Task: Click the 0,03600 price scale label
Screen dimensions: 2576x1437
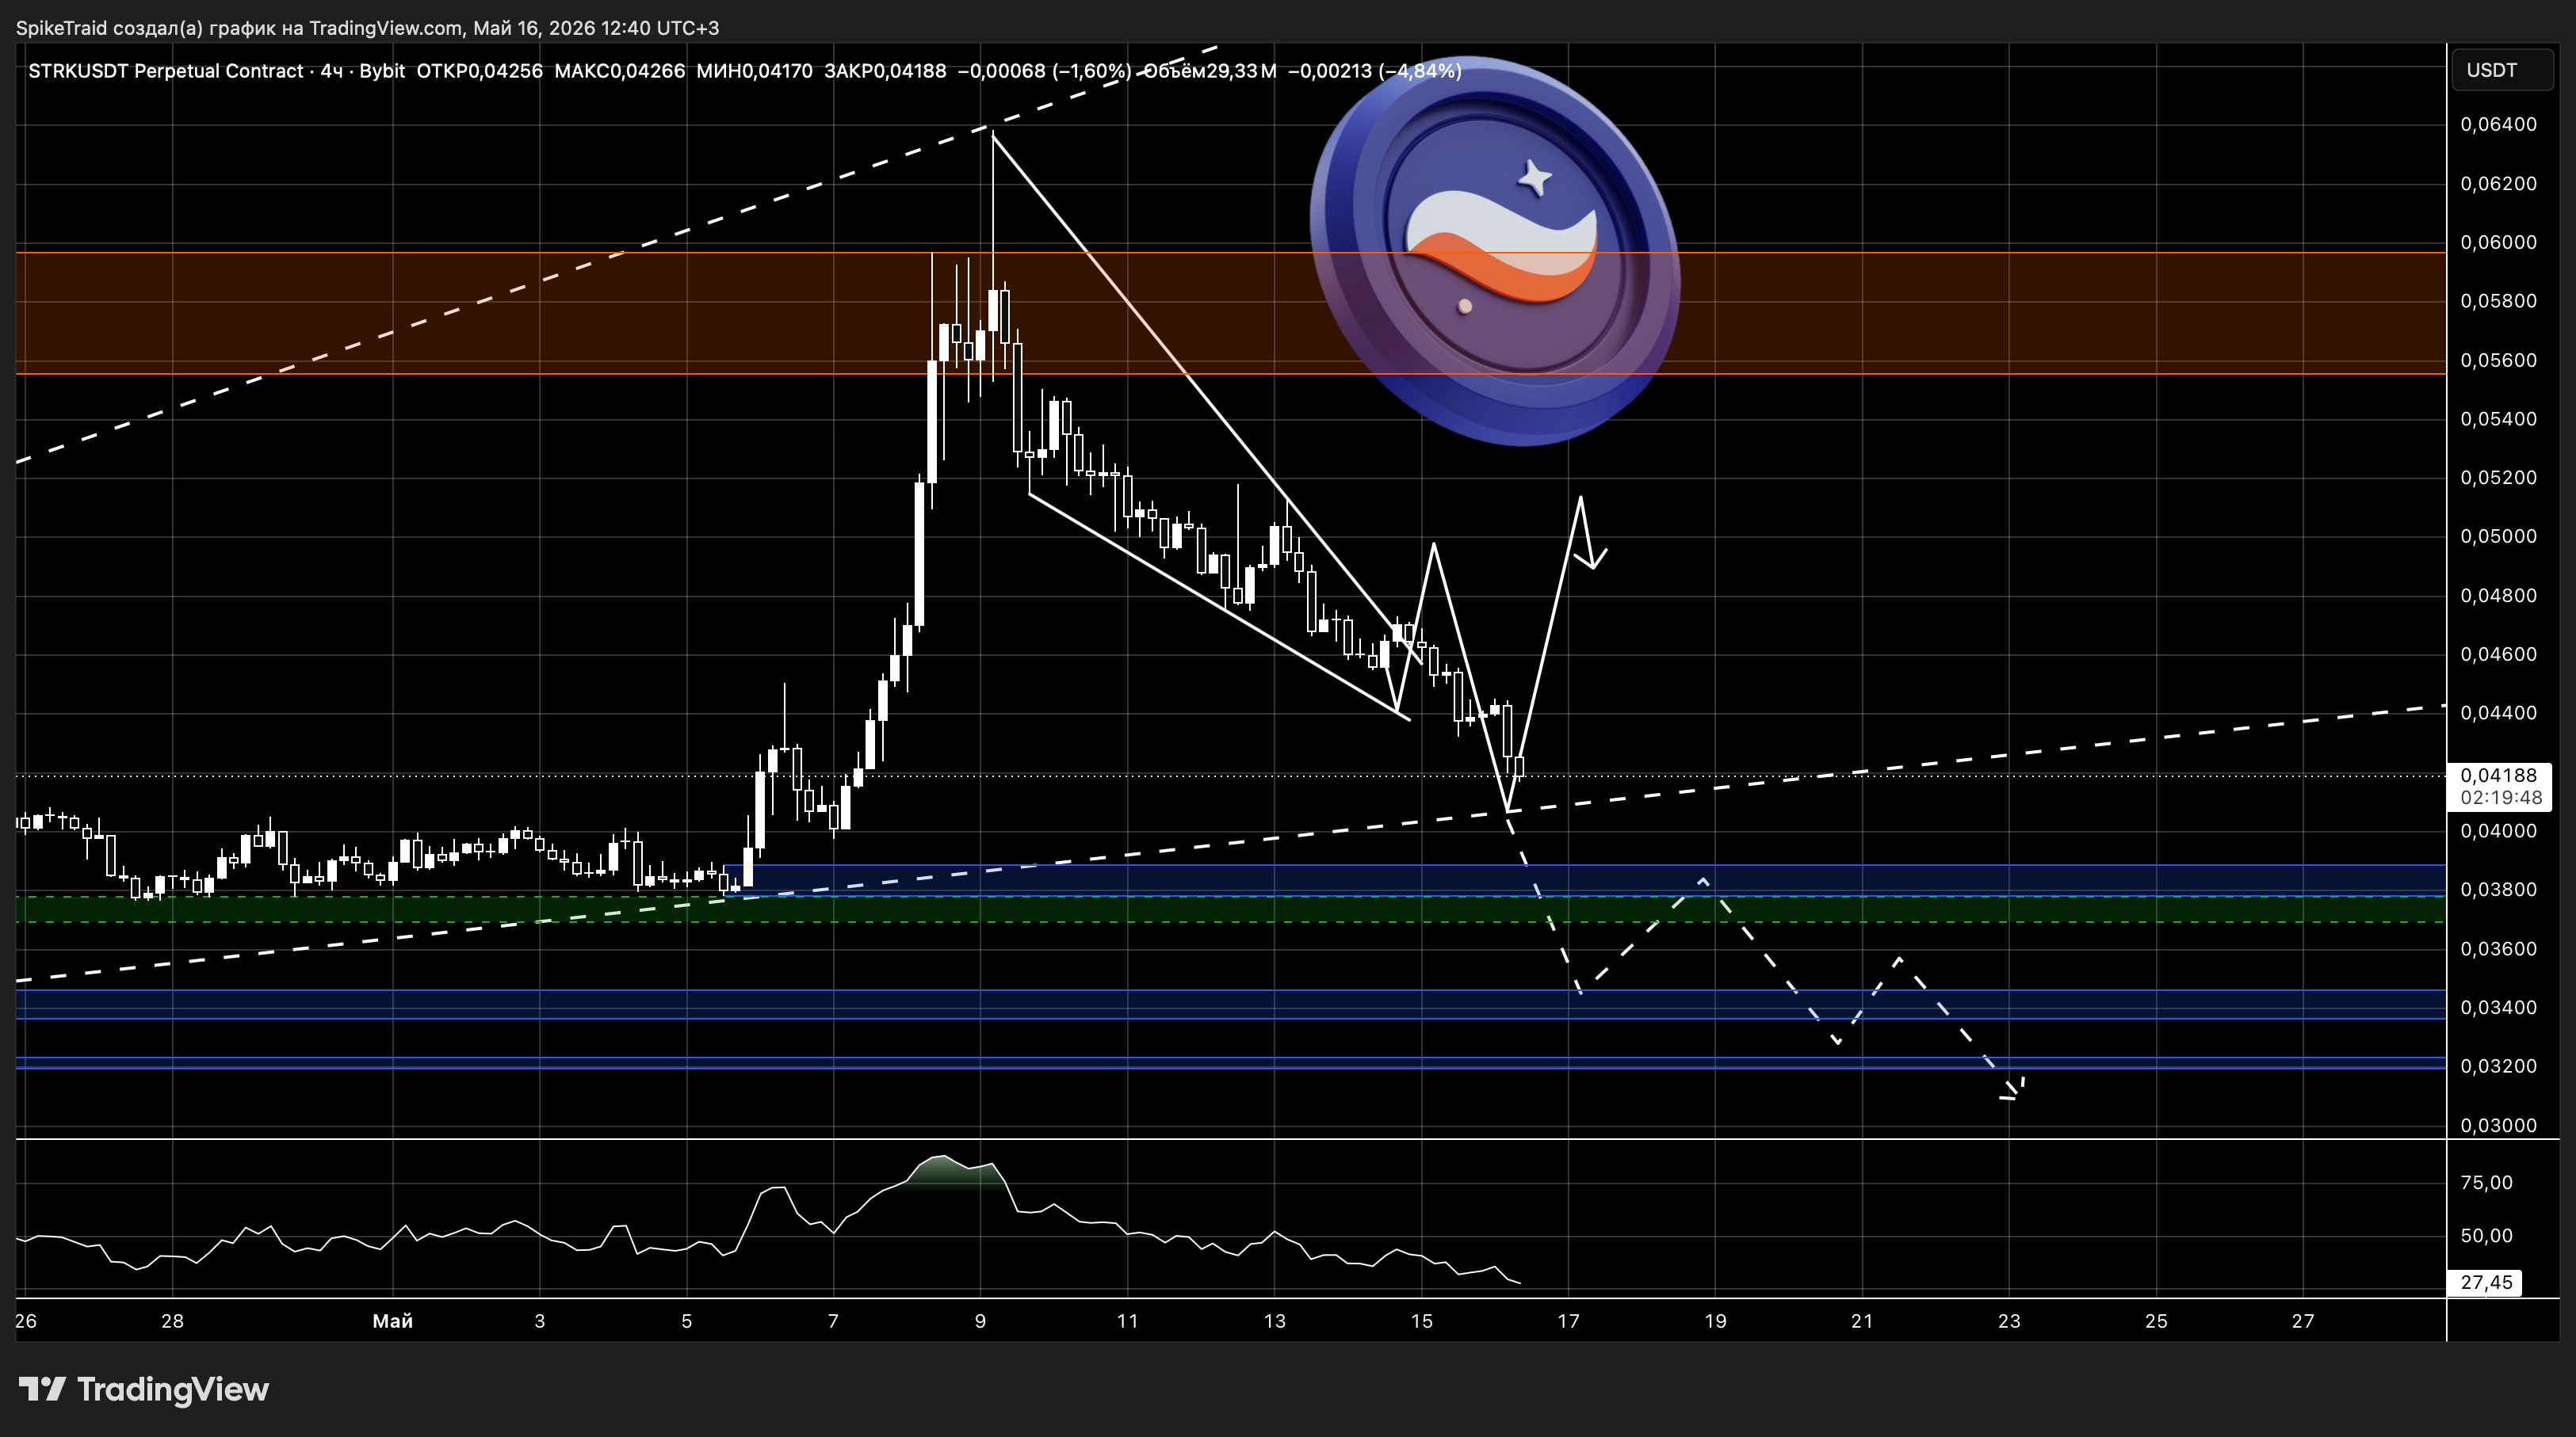Action: click(2498, 948)
